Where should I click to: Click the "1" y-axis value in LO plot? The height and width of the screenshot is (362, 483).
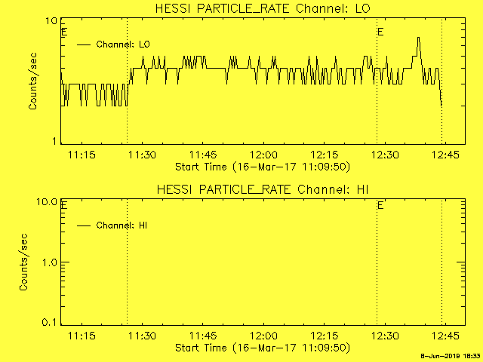click(55, 141)
